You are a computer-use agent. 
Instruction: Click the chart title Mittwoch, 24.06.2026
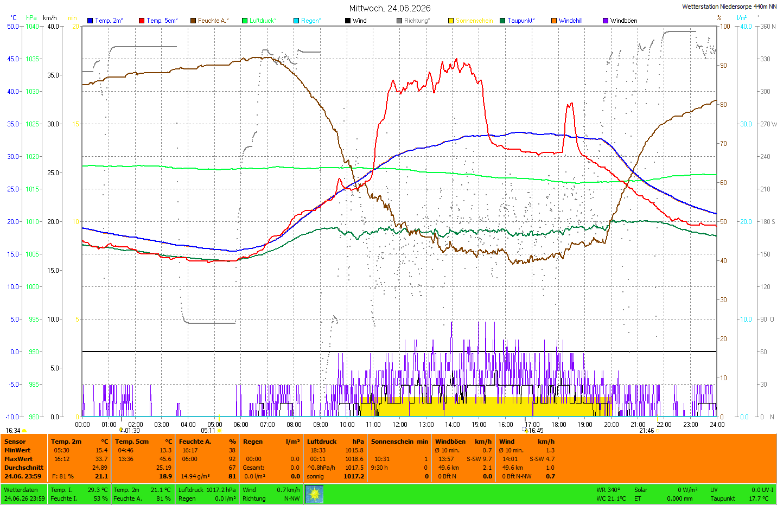pos(390,8)
